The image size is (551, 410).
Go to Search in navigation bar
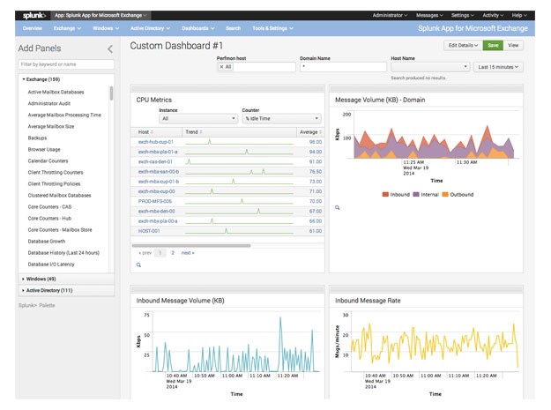(234, 28)
